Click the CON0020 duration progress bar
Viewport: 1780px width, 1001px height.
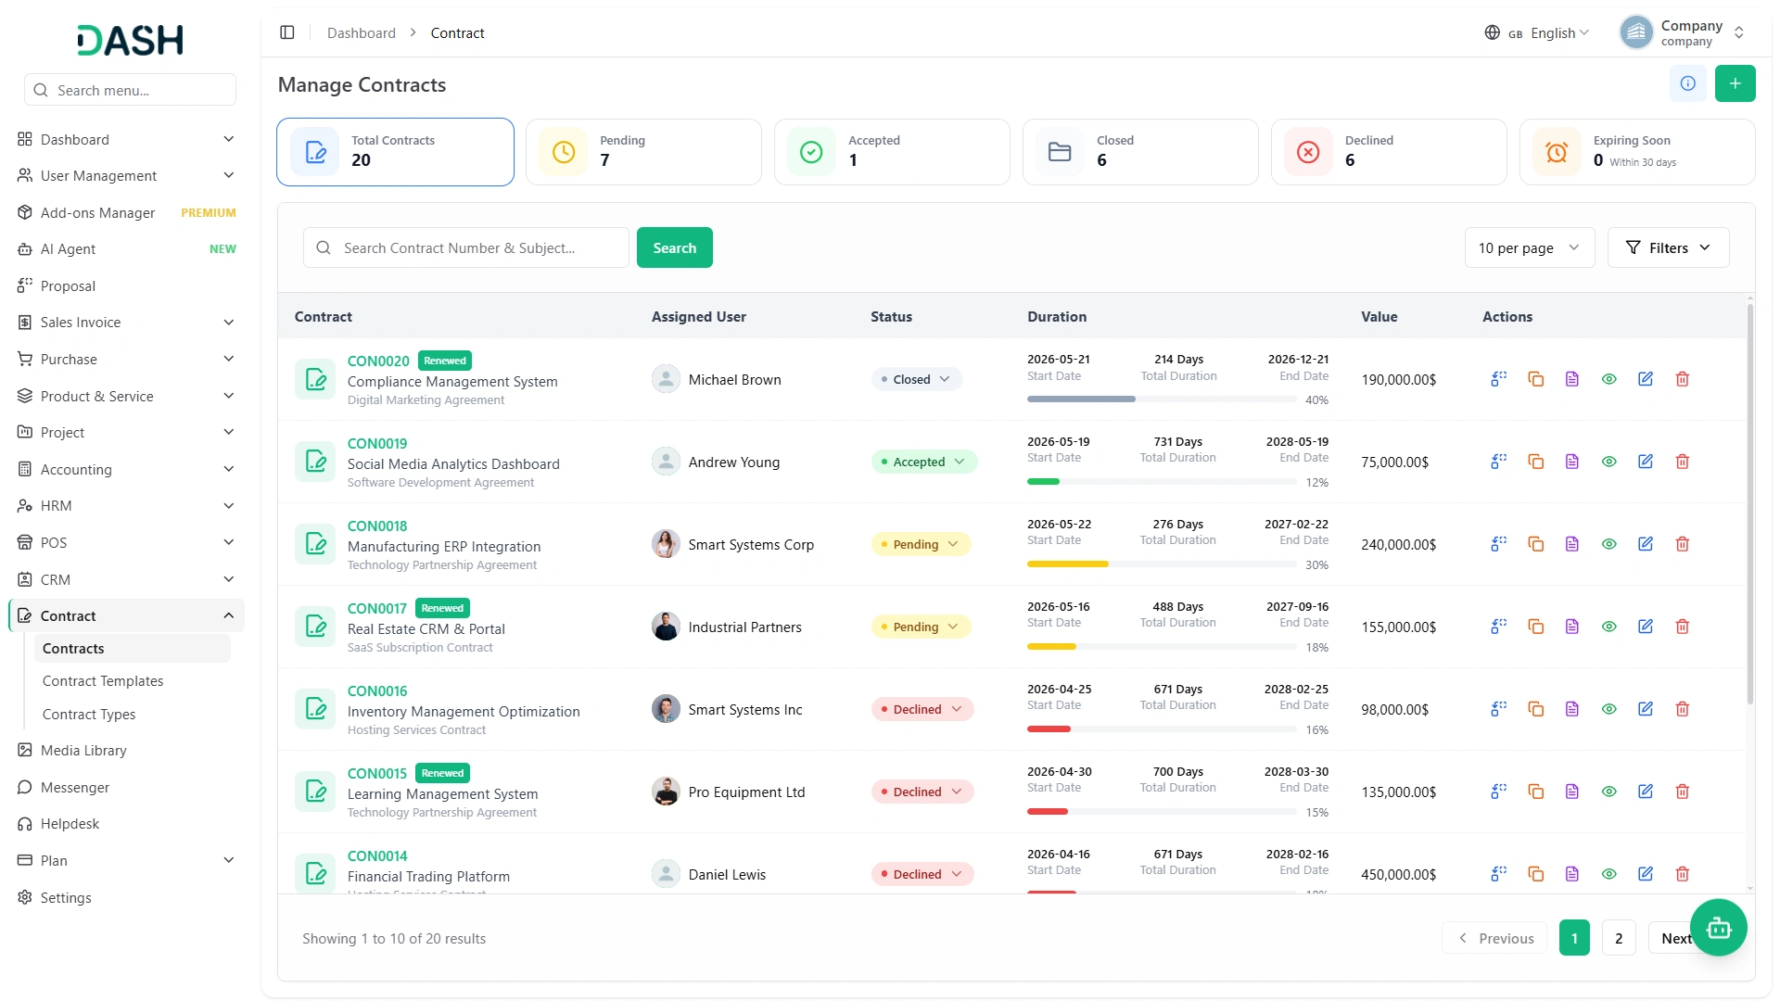[x=1161, y=399]
